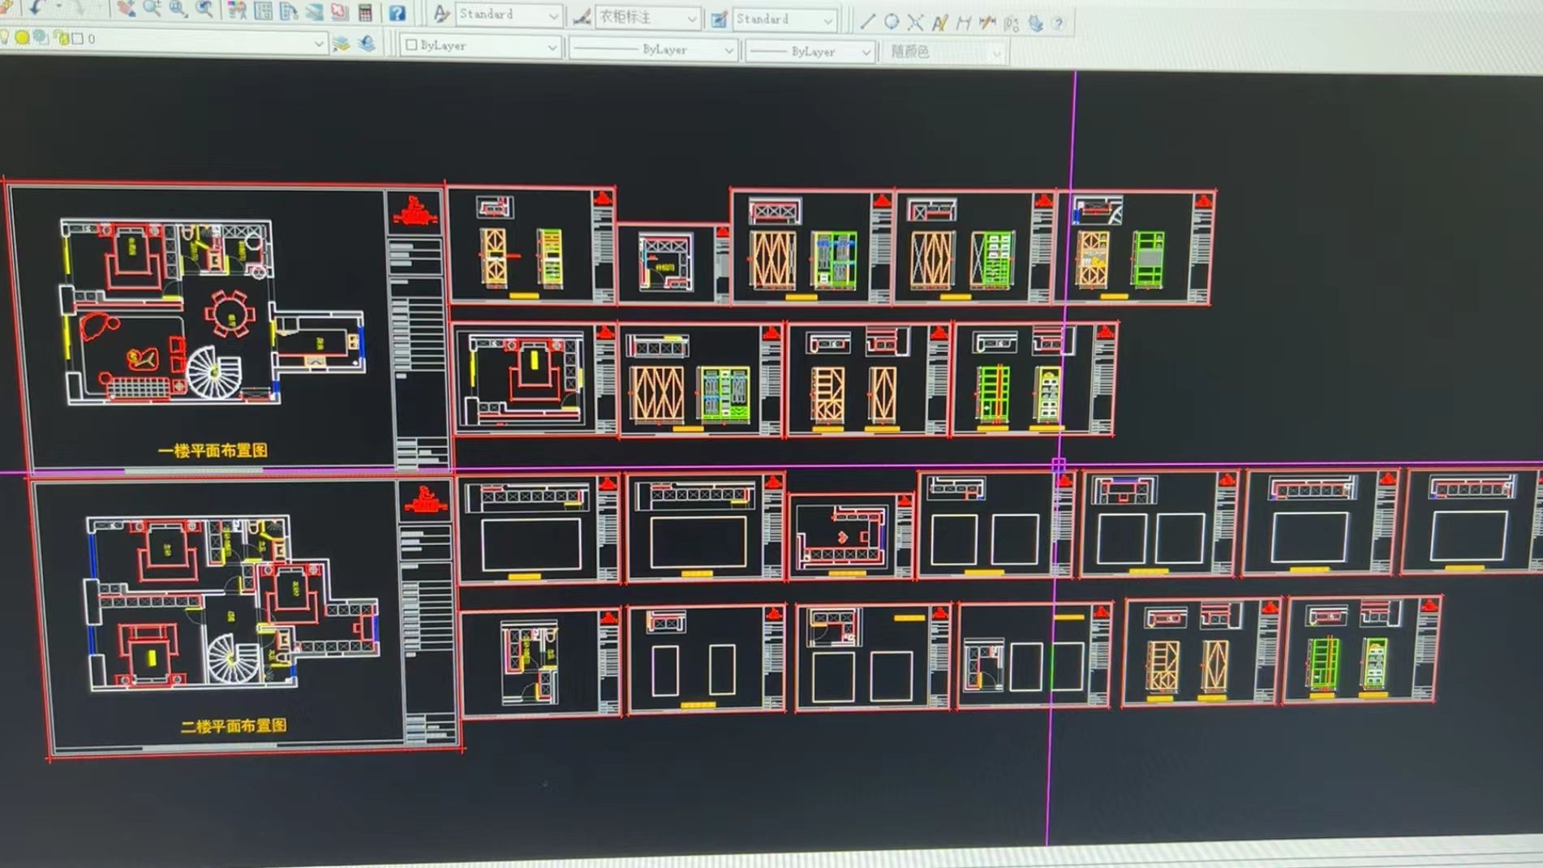Select the linear dimension H tool
This screenshot has width=1543, height=868.
point(964,23)
